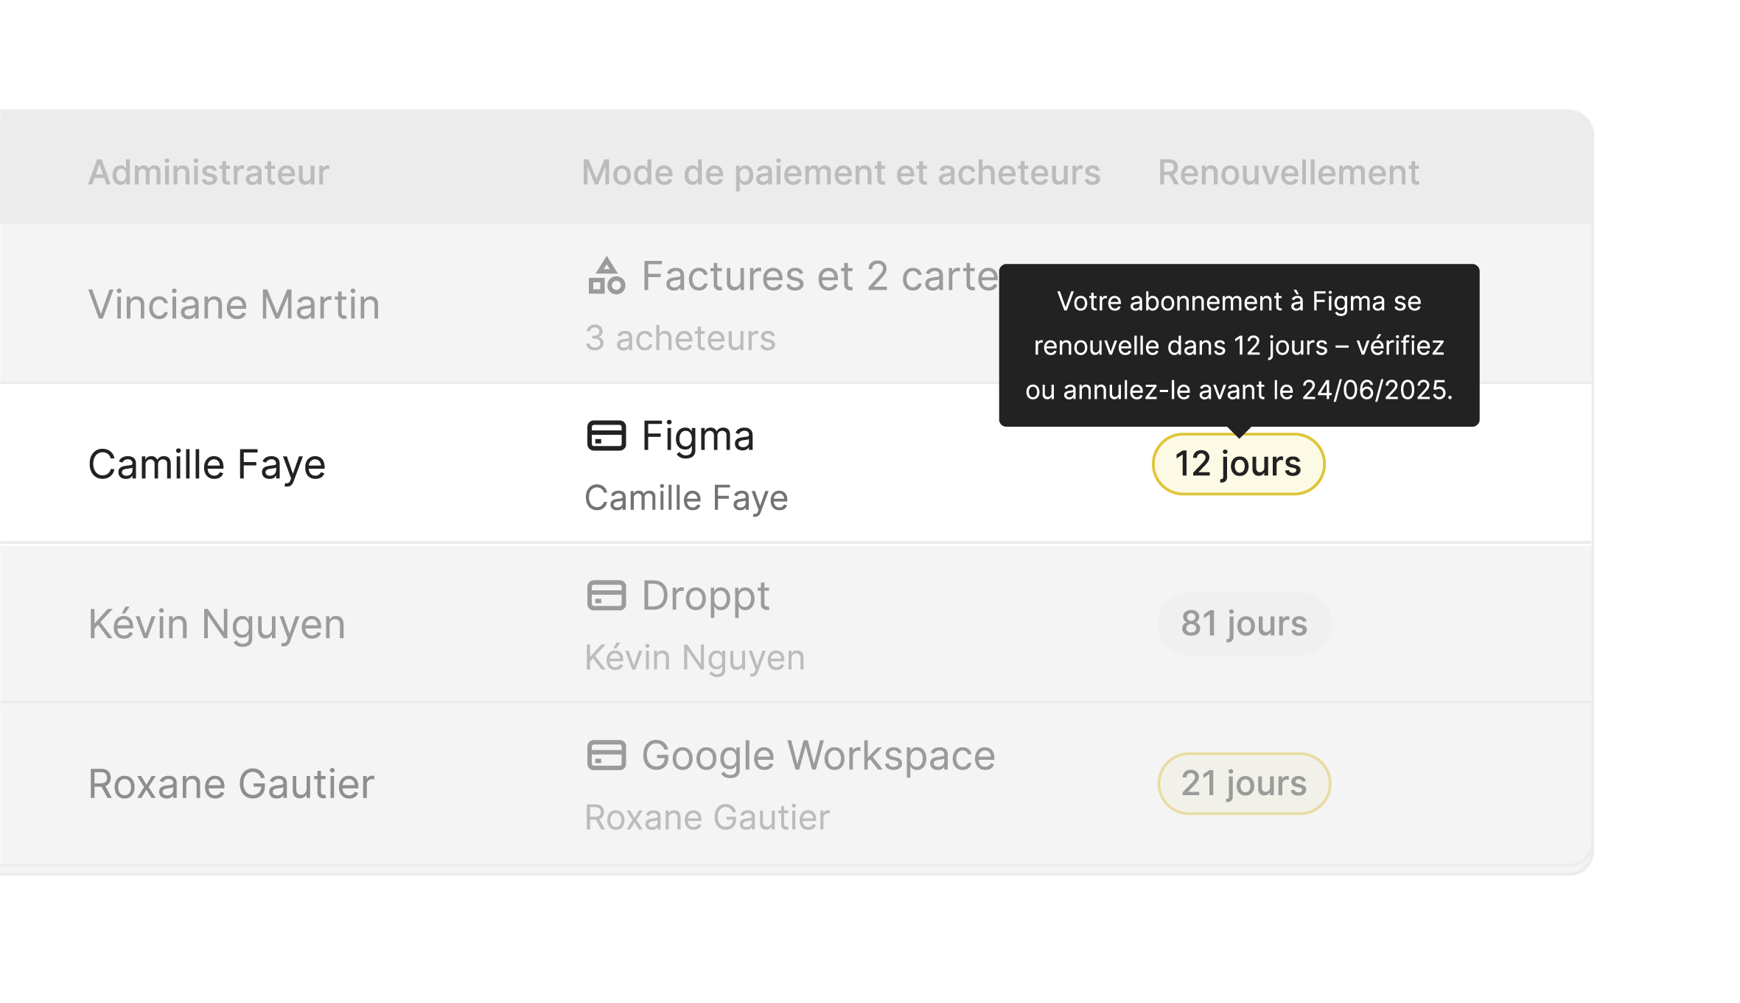Open the Google Workspace subscription name
Image resolution: width=1740 pixels, height=1003 pixels.
coord(818,755)
